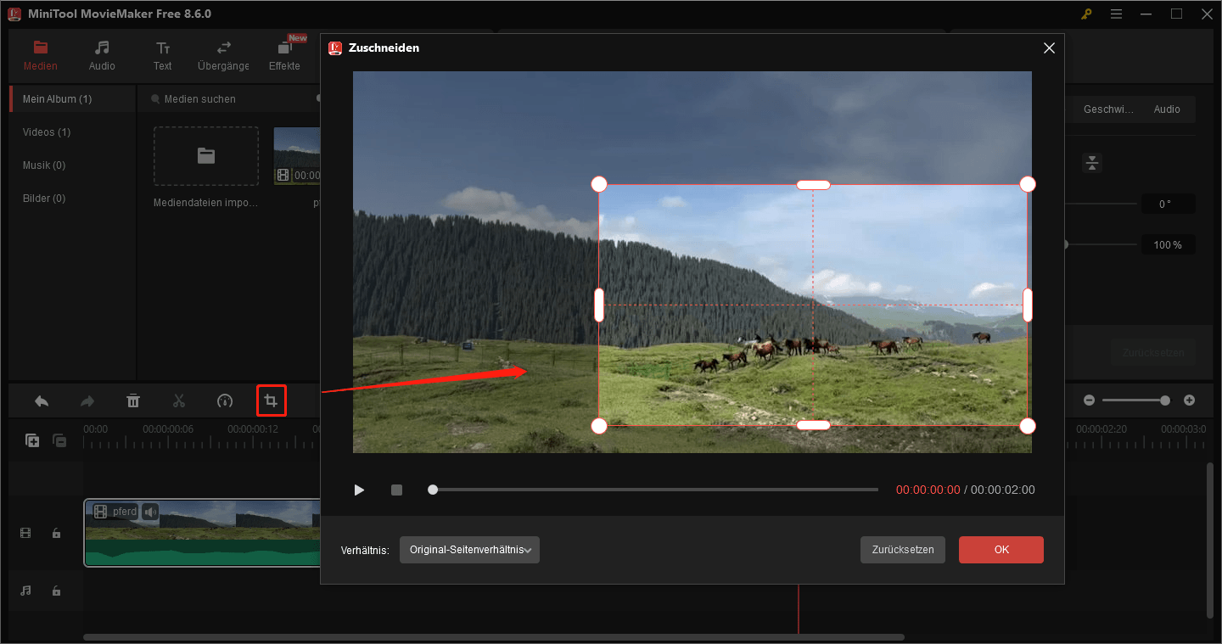Viewport: 1222px width, 644px height.
Task: Click the preview progress slider
Action: 653,490
